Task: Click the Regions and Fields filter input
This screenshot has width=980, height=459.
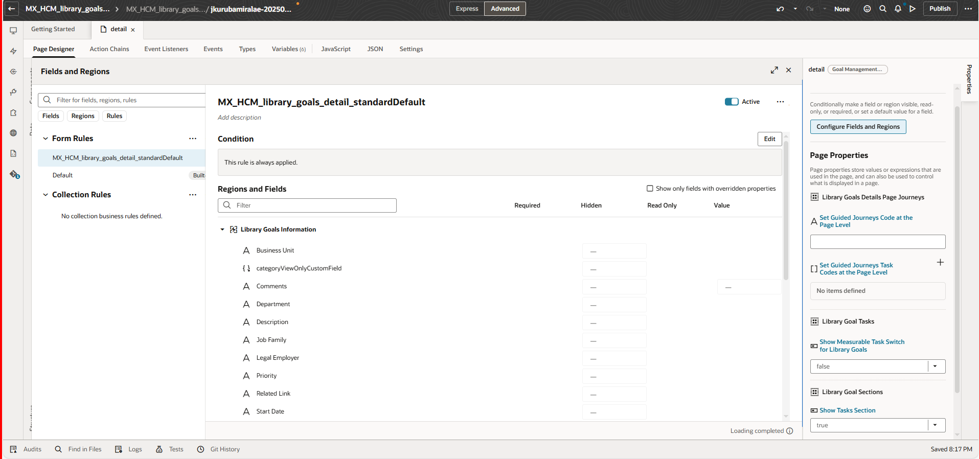Action: (x=307, y=205)
